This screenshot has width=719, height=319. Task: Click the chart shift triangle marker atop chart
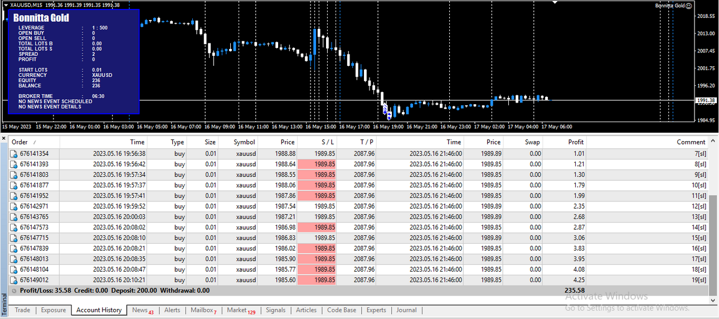coord(555,2)
